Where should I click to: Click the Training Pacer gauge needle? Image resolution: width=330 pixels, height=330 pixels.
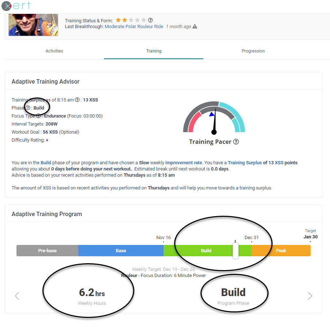214,120
